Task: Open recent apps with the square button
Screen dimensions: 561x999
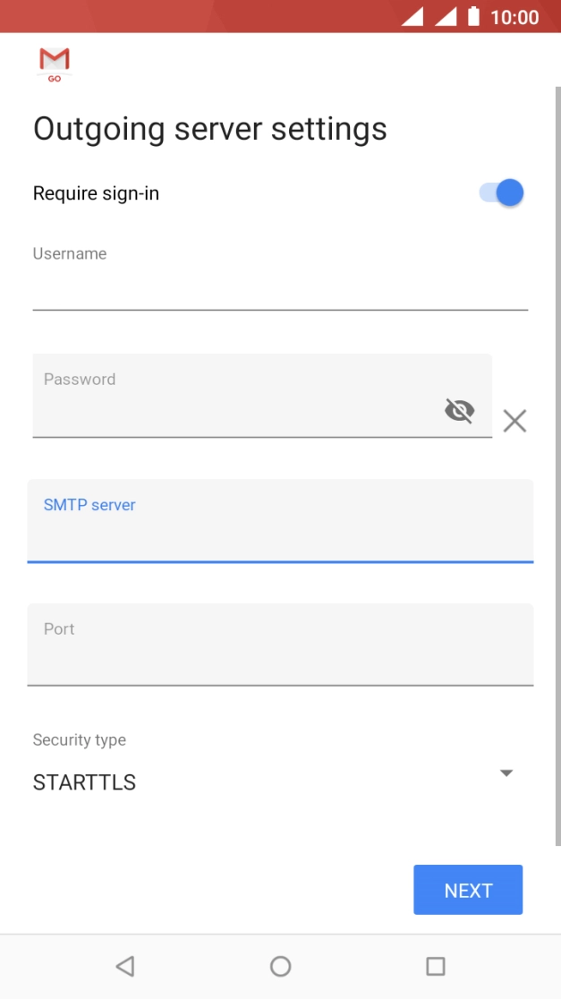Action: click(436, 966)
